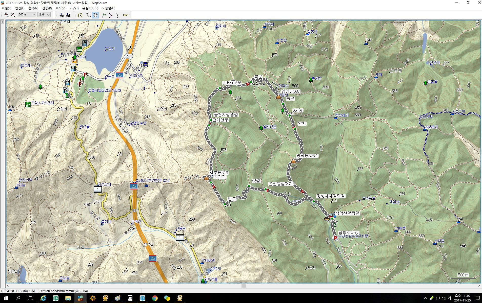This screenshot has width=482, height=304.
Task: Select the zoom tool
Action: (x=89, y=15)
